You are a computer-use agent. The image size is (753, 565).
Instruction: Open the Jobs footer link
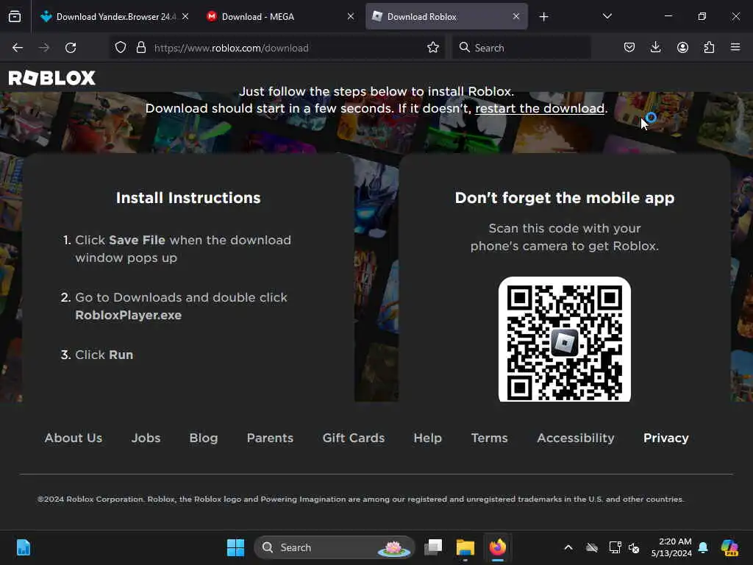tap(146, 438)
